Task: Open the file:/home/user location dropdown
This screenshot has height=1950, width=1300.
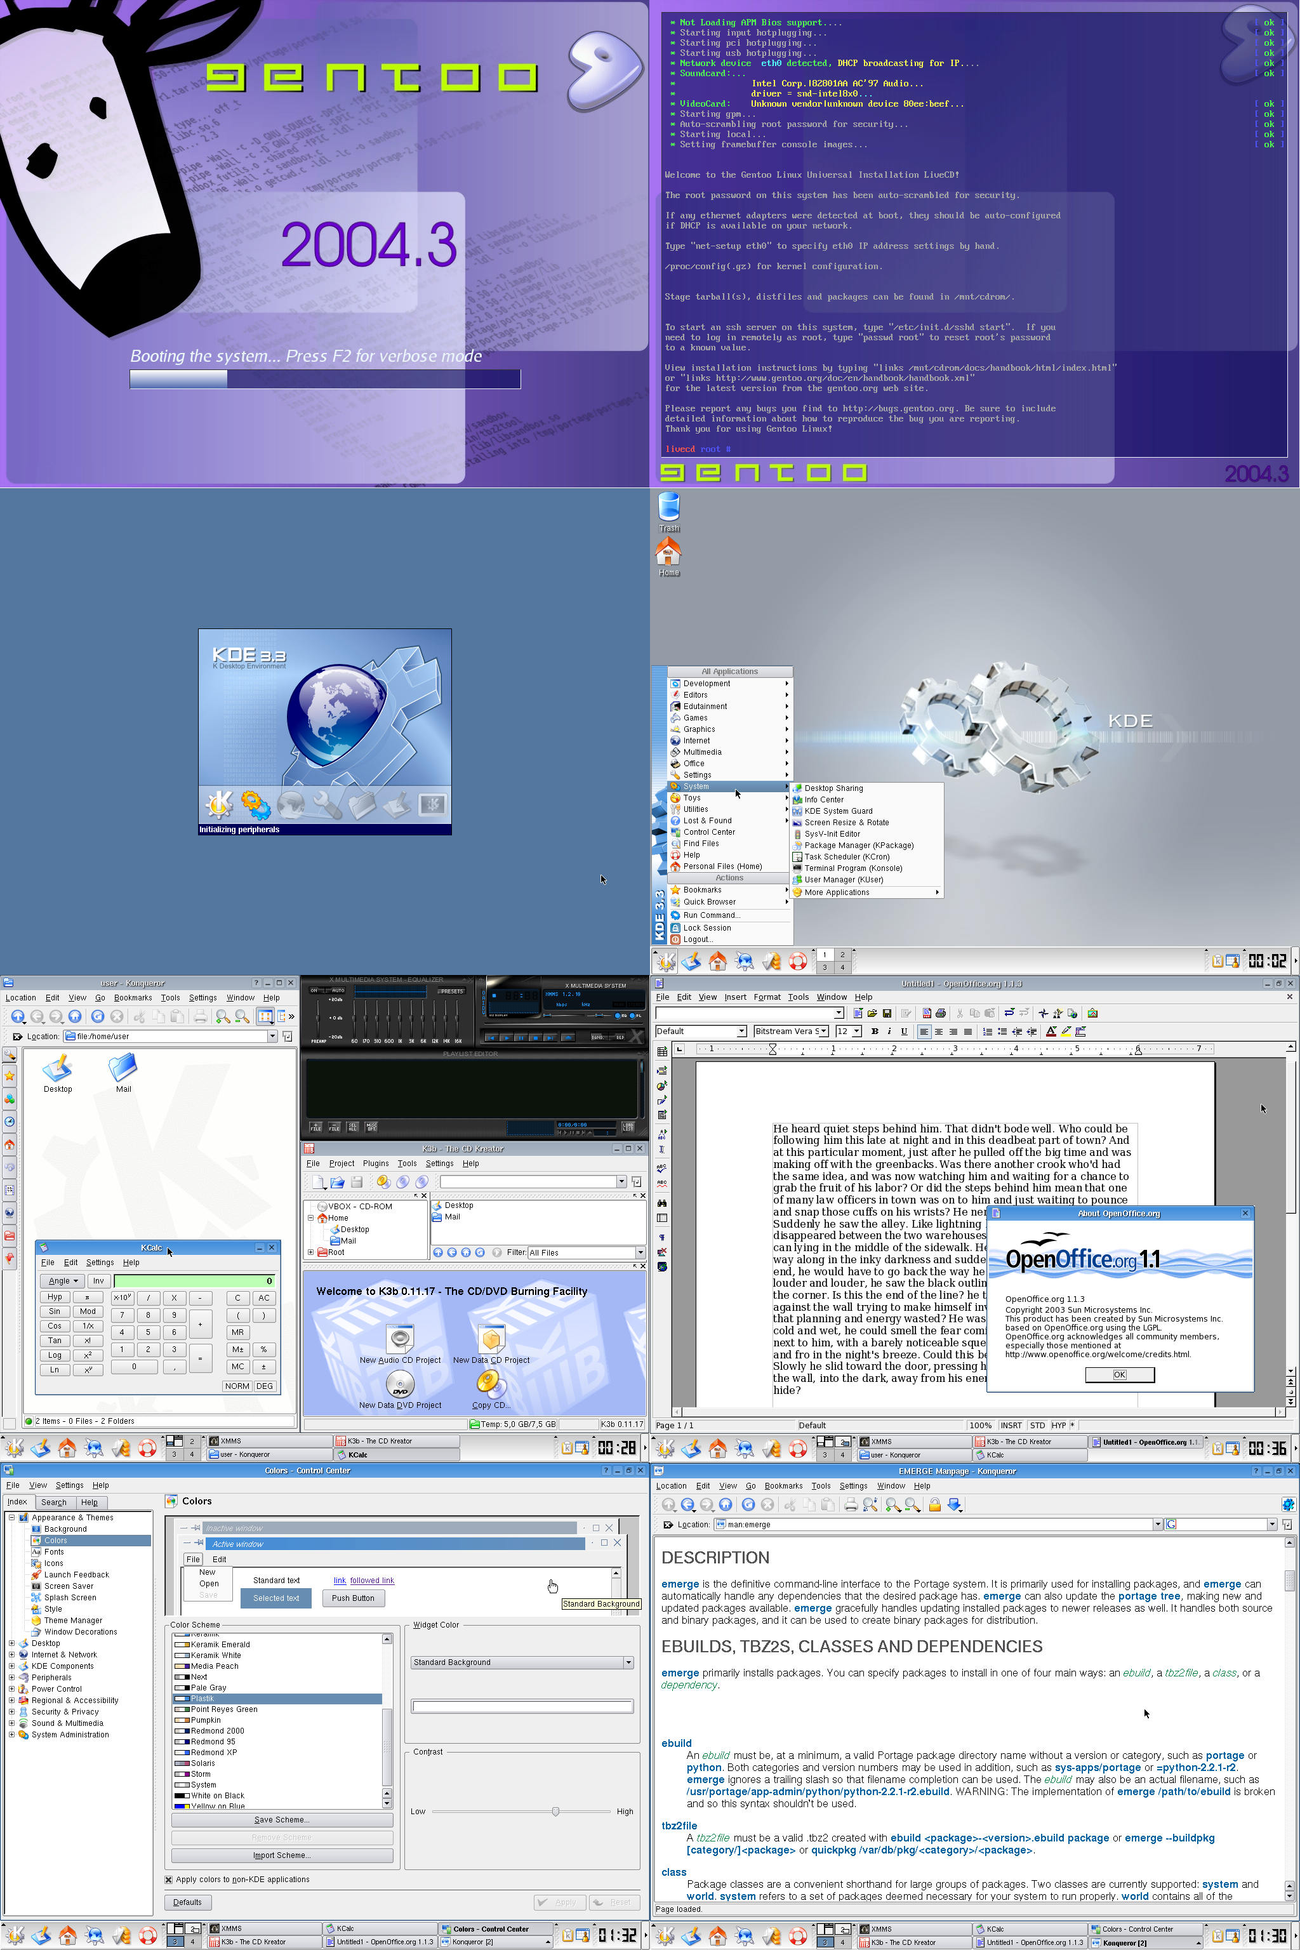Action: pos(272,1037)
